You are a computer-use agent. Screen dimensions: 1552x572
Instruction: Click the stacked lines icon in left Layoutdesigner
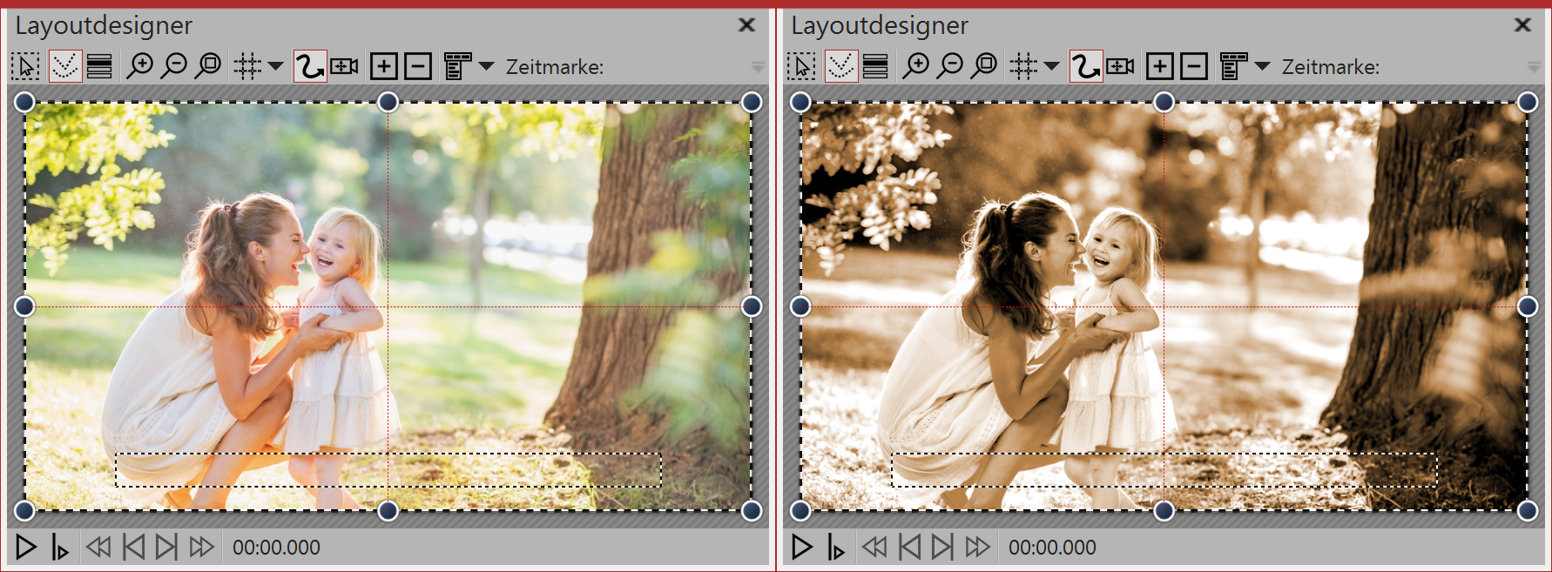click(x=99, y=66)
